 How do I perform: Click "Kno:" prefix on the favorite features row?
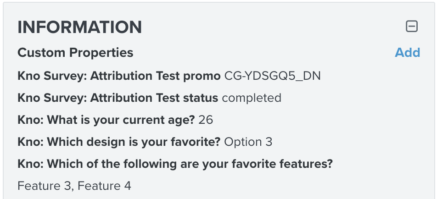pos(31,164)
